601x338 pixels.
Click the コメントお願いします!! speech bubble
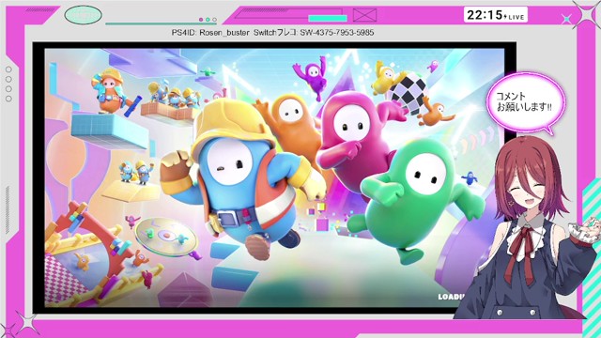coord(526,103)
